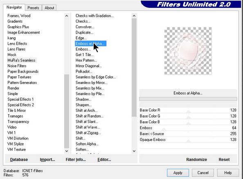
Task: Open the Database button
Action: point(19,159)
